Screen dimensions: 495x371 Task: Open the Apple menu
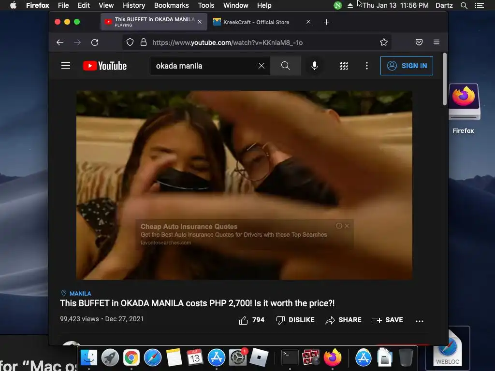[13, 5]
